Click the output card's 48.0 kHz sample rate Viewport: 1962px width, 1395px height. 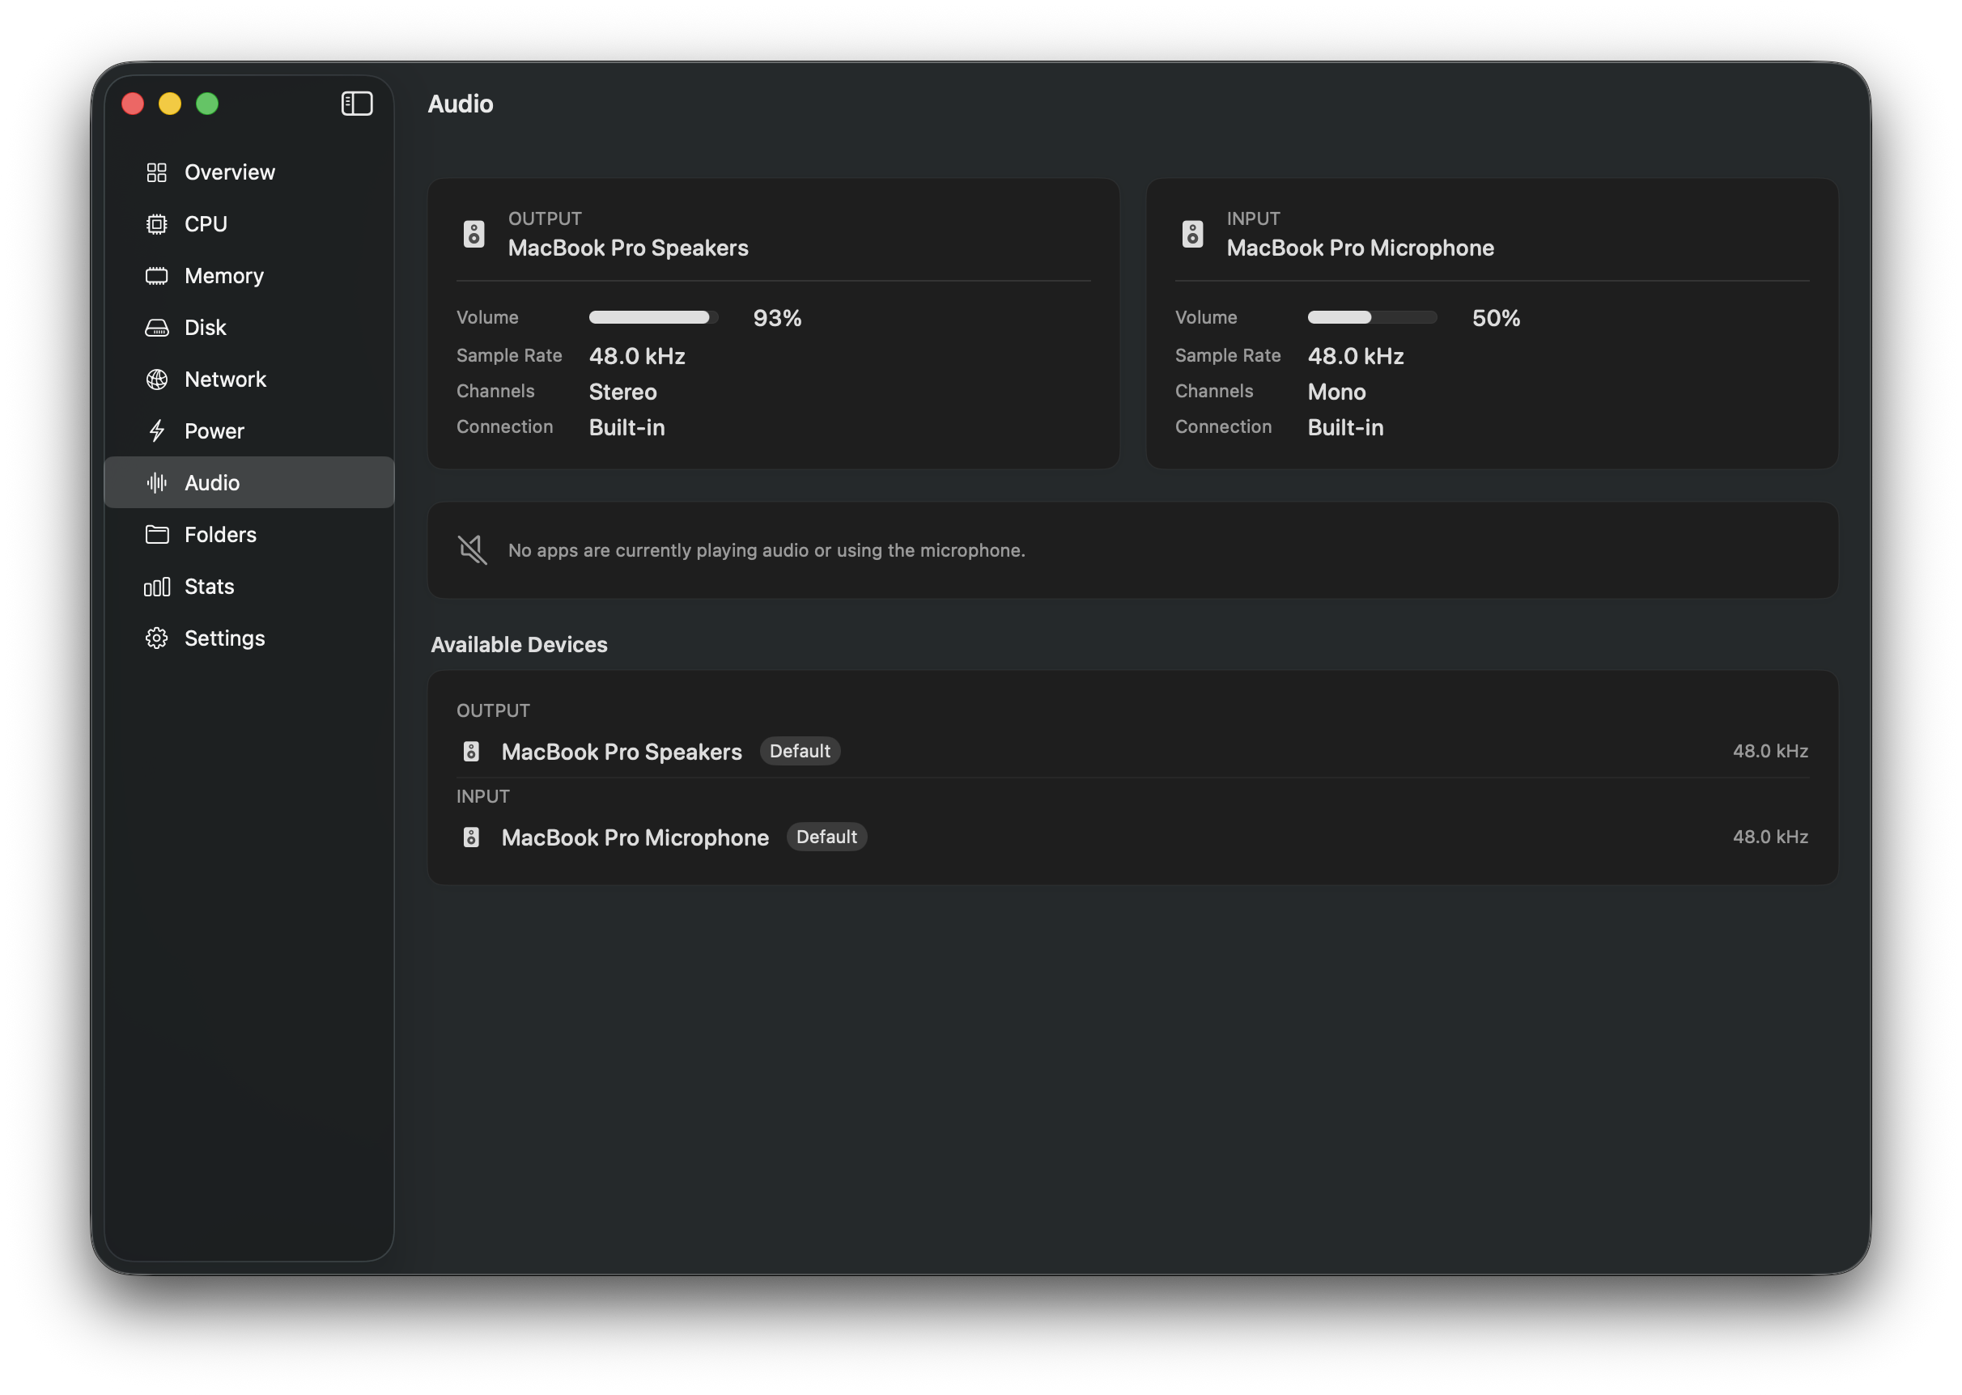pyautogui.click(x=637, y=357)
